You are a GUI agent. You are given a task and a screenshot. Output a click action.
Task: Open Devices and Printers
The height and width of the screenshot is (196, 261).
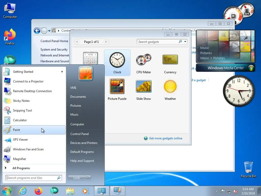coord(84,143)
